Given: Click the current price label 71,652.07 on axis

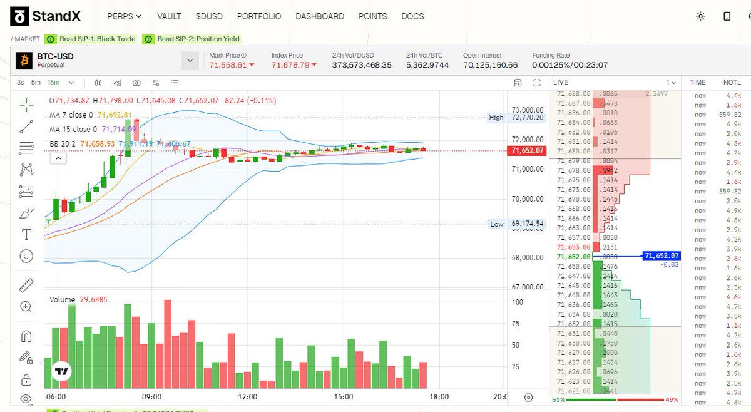Looking at the screenshot, I should [527, 151].
